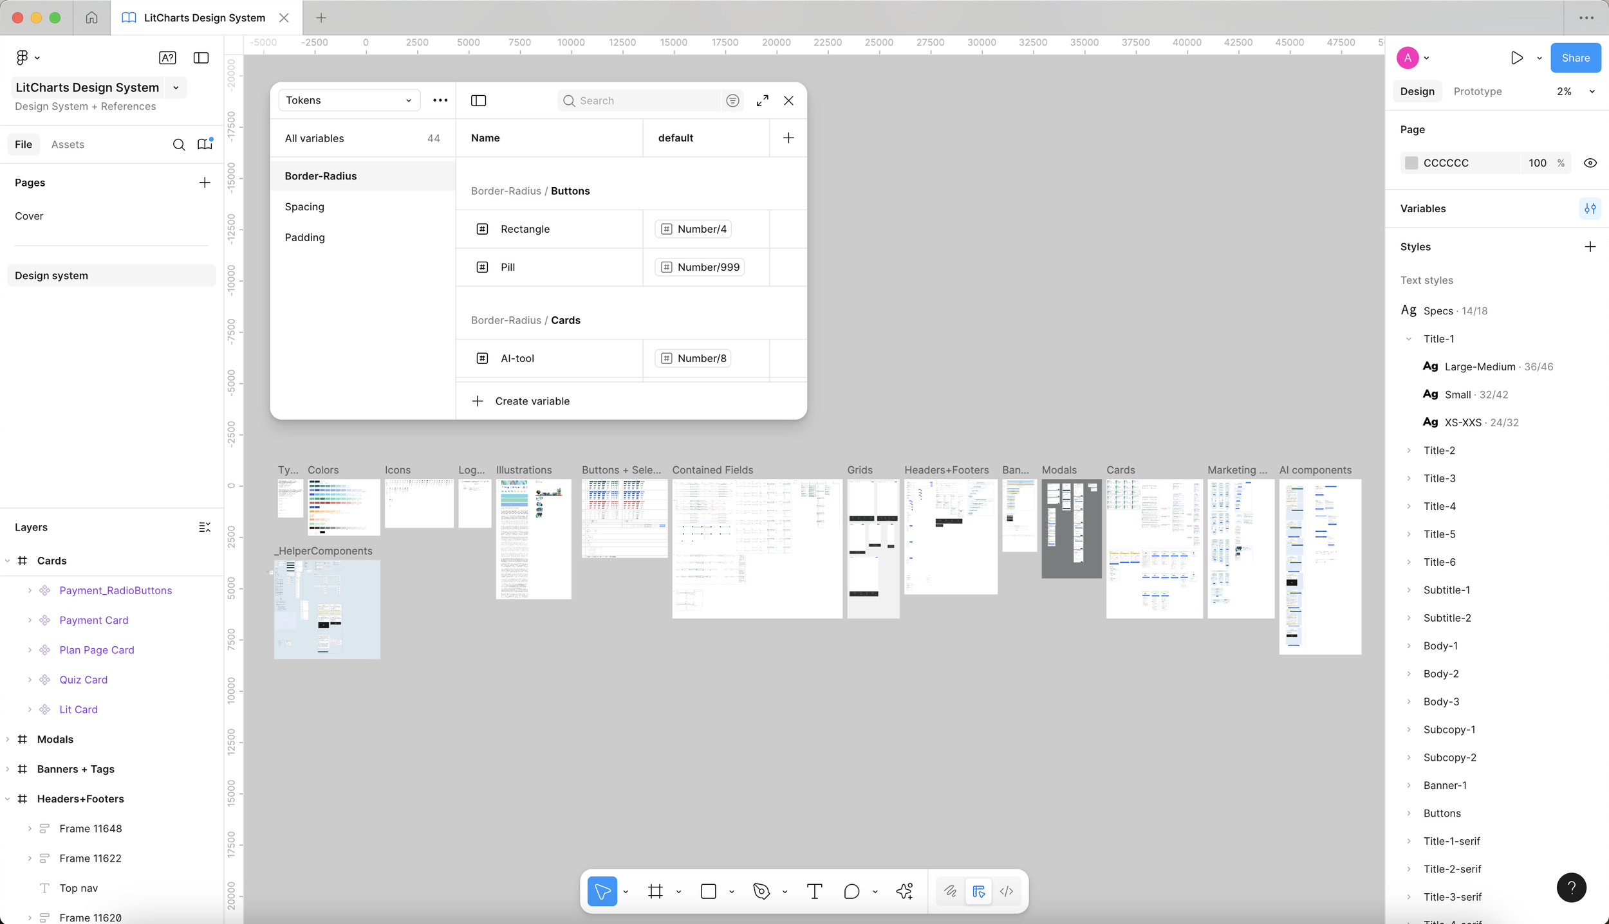Click the present play icon
Screen dimensions: 1609x924
pos(1516,58)
